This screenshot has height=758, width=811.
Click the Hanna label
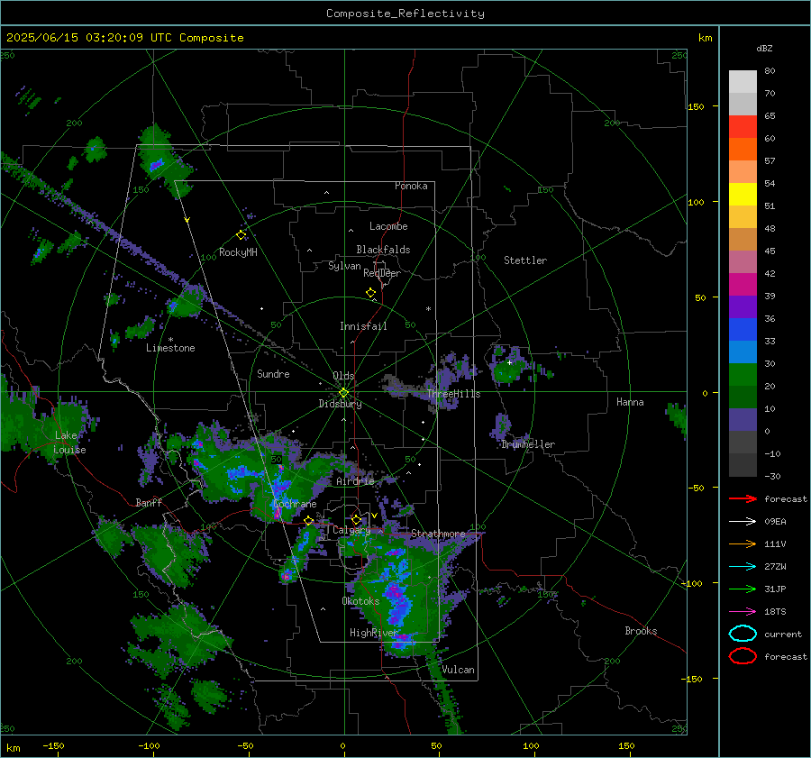[630, 402]
